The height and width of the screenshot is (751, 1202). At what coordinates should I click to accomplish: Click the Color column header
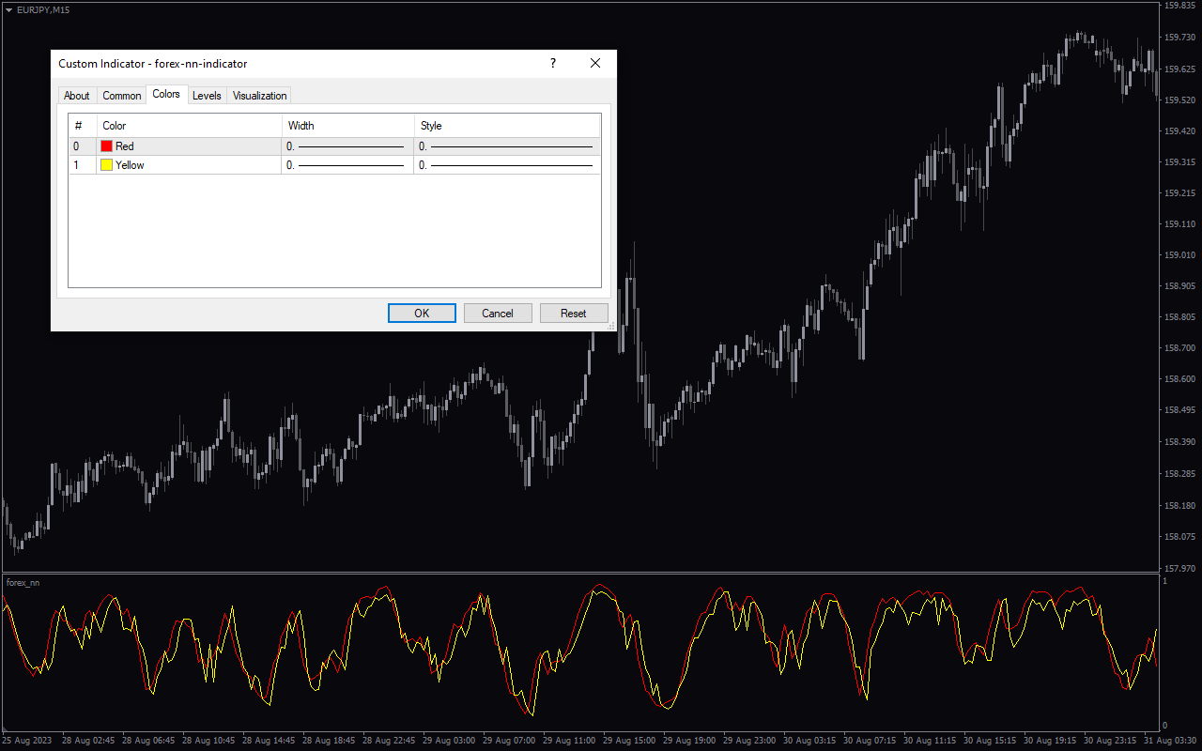coord(189,126)
